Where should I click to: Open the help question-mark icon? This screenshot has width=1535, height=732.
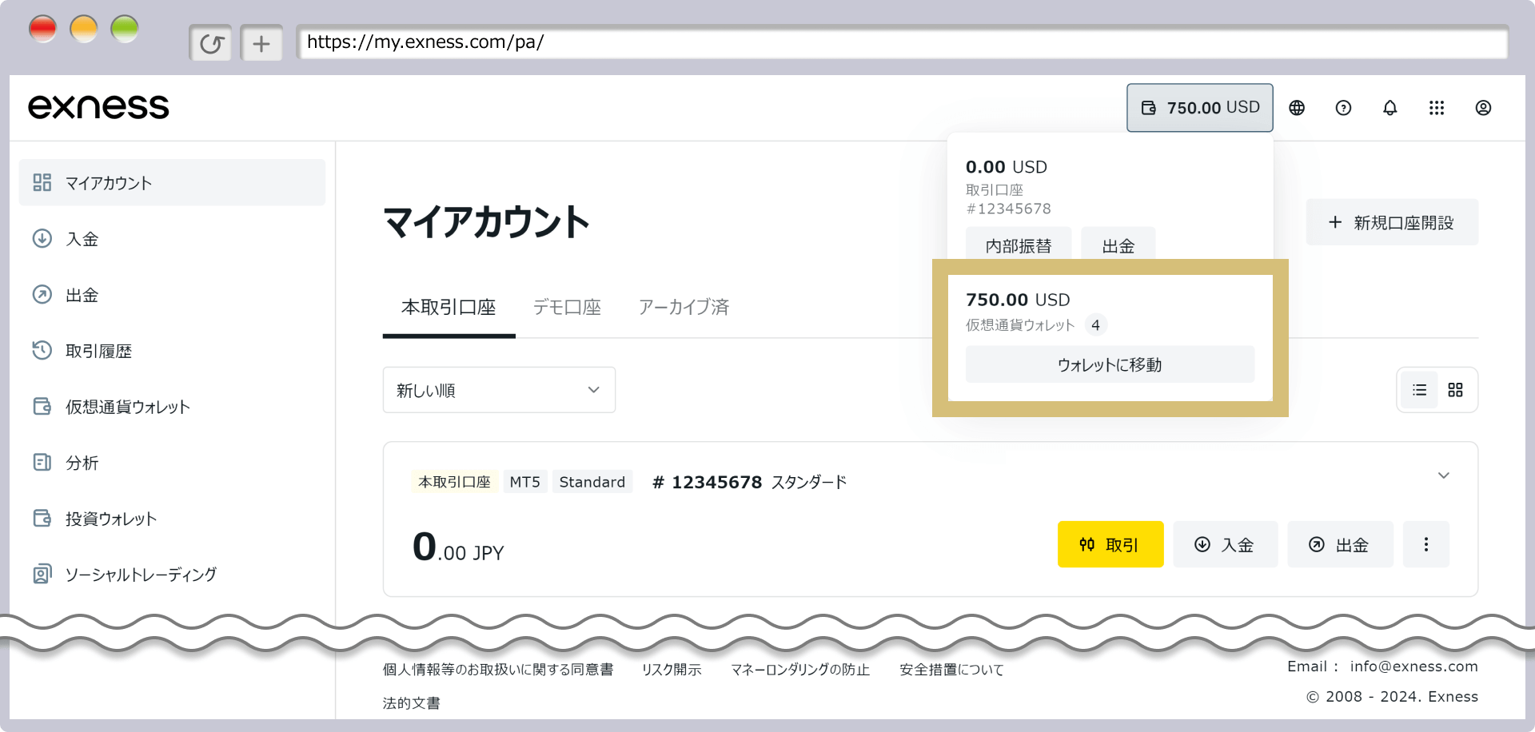tap(1343, 108)
